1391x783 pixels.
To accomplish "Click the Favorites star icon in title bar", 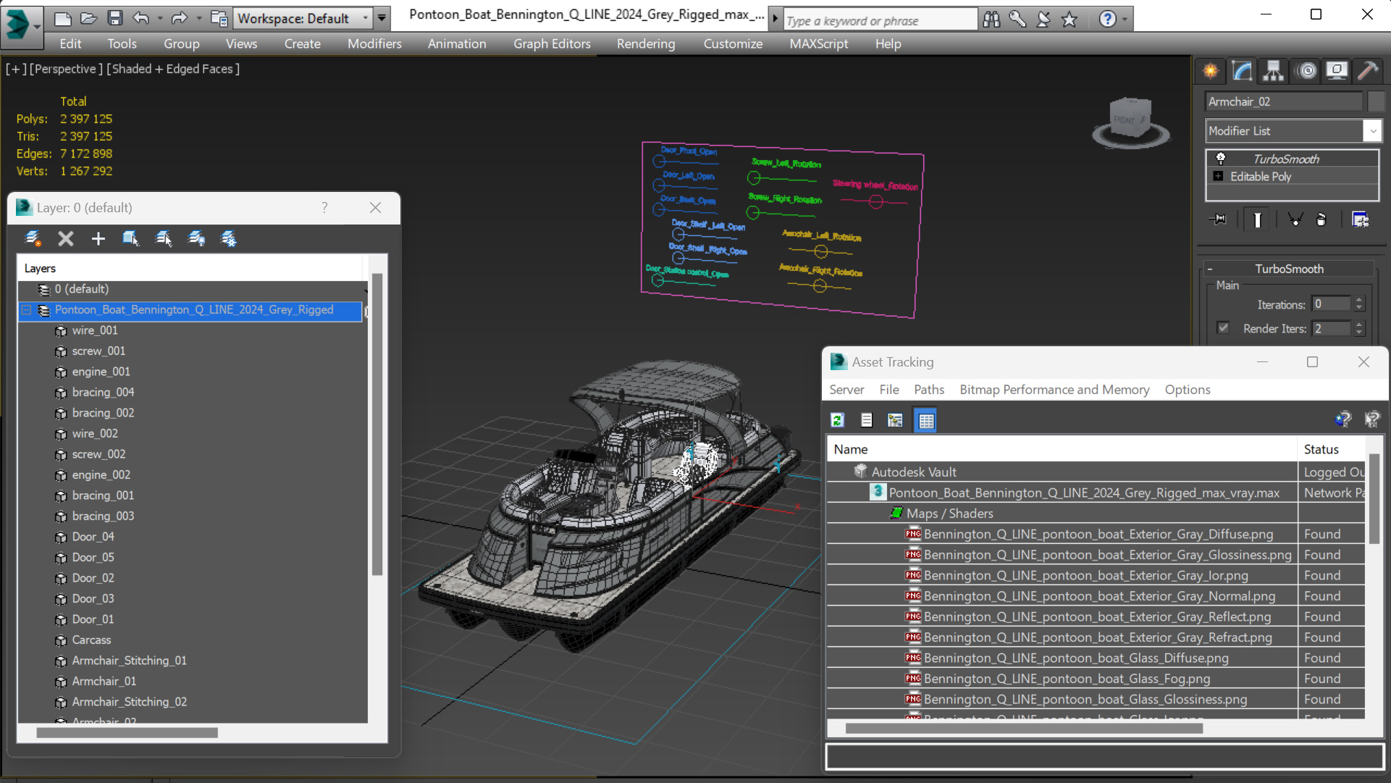I will tap(1069, 19).
